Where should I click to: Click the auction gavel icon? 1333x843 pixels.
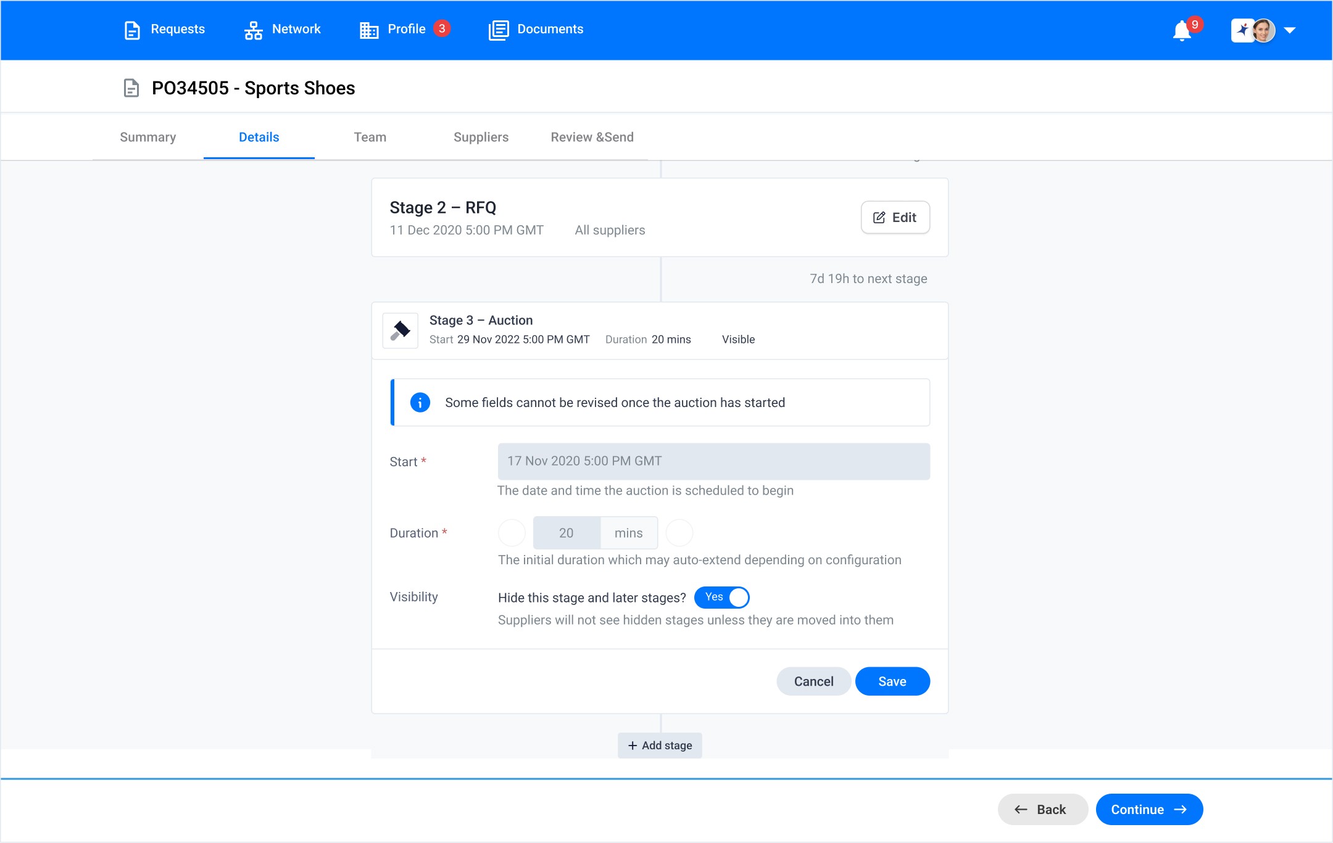[x=401, y=331]
